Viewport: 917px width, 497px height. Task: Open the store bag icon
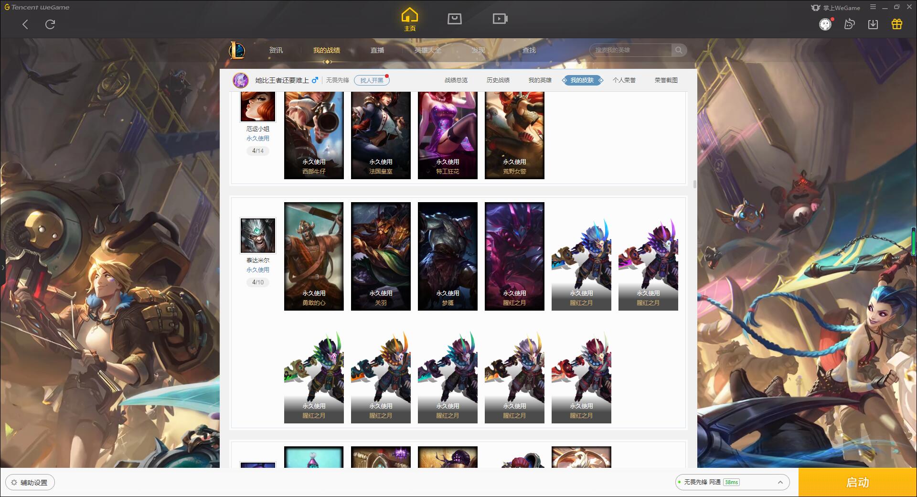click(454, 19)
